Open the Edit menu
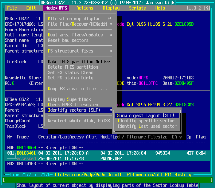 point(31,8)
